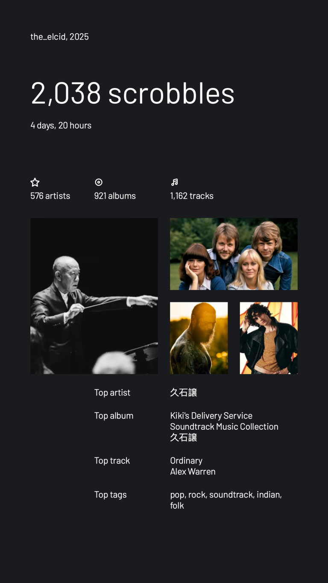The image size is (328, 583).
Task: Click artist Alex Warren under top track
Action: coord(193,472)
